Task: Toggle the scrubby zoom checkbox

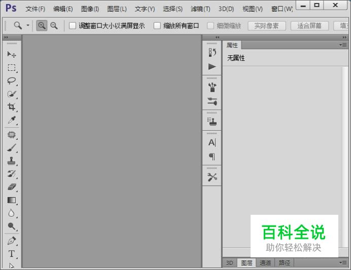Action: 210,26
